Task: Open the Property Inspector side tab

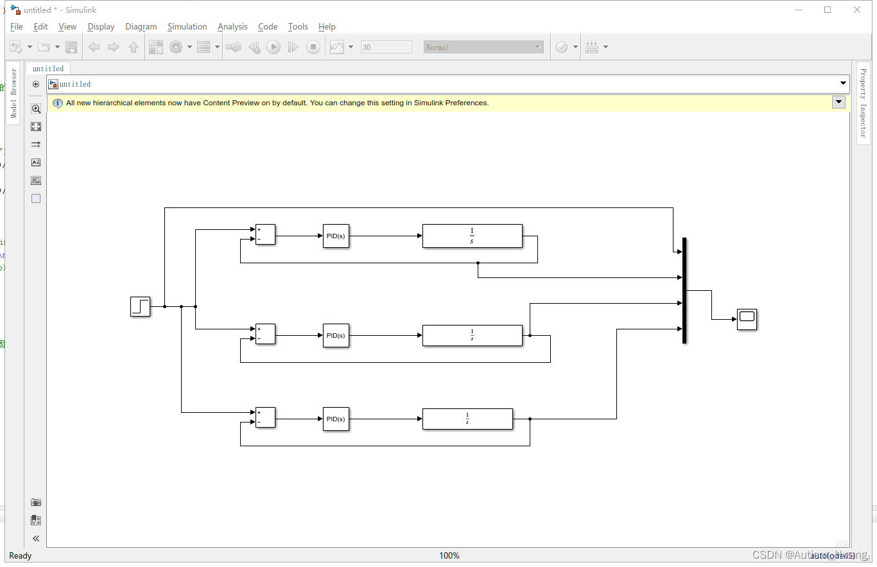Action: (x=863, y=103)
